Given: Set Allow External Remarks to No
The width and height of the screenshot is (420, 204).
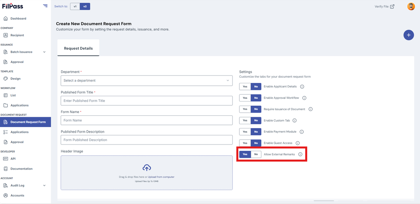Looking at the screenshot, I should [x=256, y=154].
